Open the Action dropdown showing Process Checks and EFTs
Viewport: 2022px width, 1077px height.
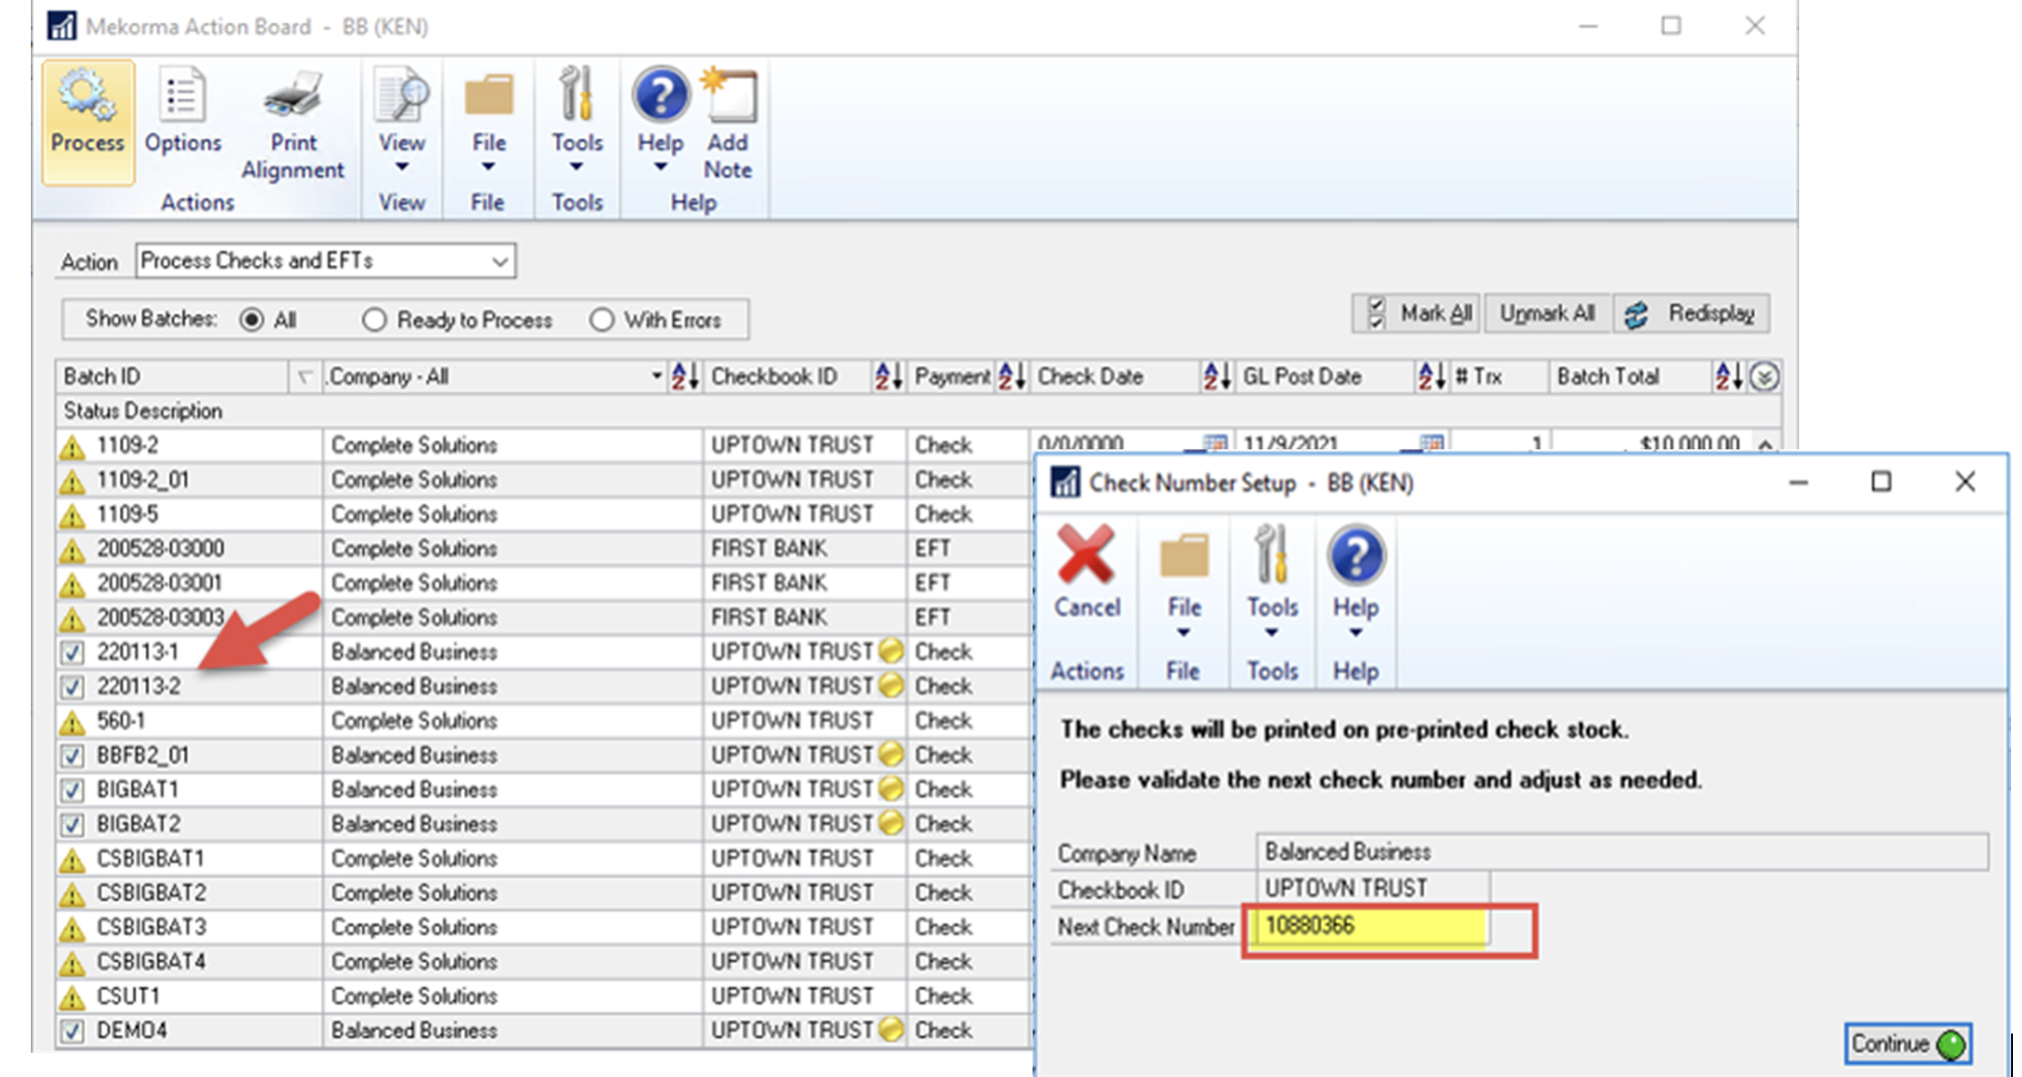coord(498,261)
